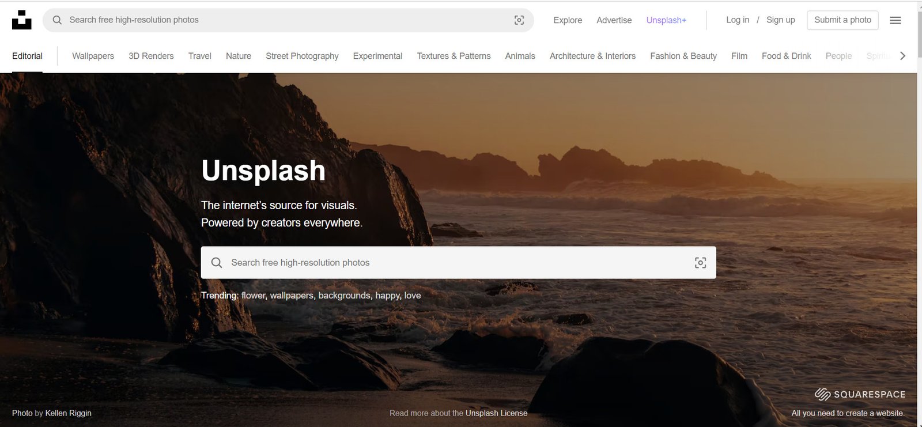Image resolution: width=922 pixels, height=427 pixels.
Task: Open photographer Kellen Riggin's profile
Action: 68,413
